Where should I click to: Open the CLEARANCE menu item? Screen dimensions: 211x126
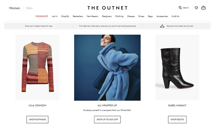[x=42, y=16]
